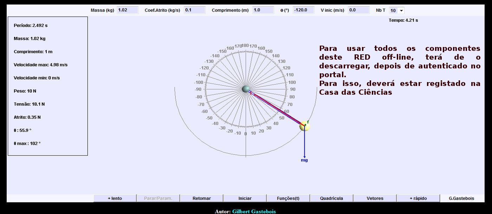The height and width of the screenshot is (214, 492).
Task: Click the Massa (kg) input field
Action: tap(128, 10)
